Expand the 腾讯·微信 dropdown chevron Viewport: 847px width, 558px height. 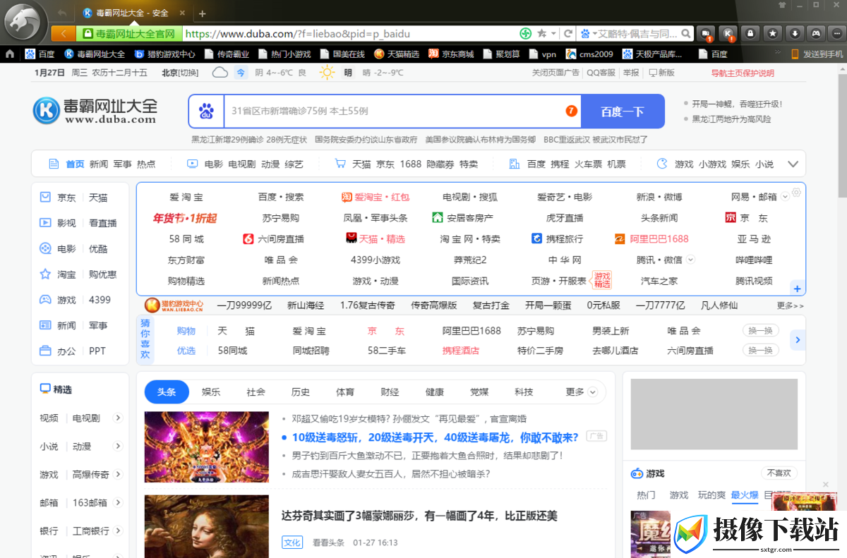[x=690, y=260]
